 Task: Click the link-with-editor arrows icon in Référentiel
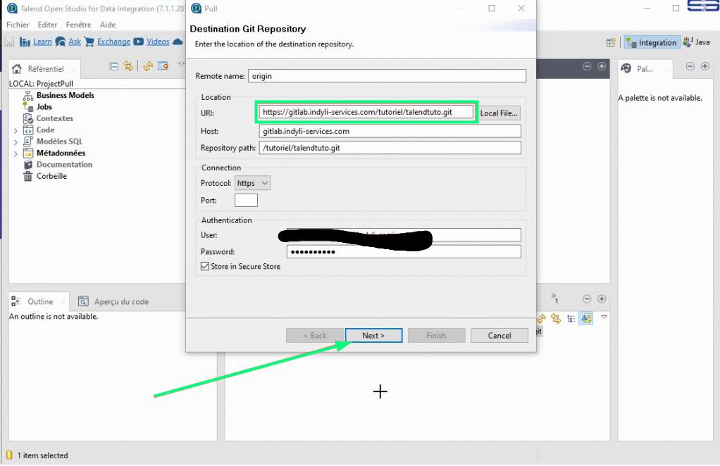point(128,66)
